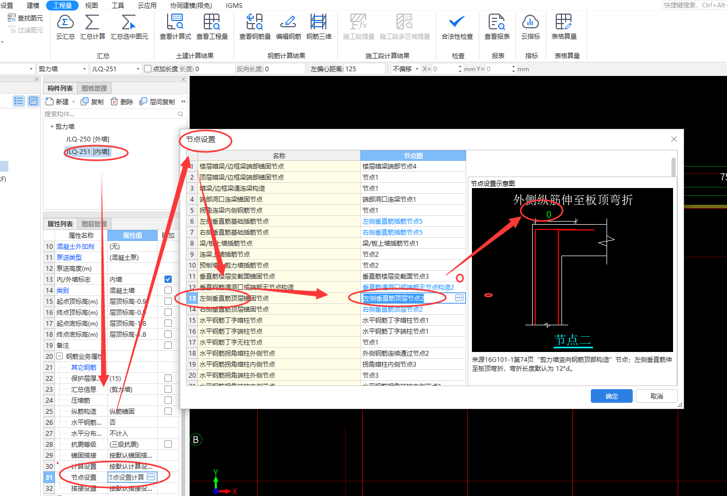The height and width of the screenshot is (496, 727).
Task: Click 复制 copy component button
Action: pyautogui.click(x=92, y=102)
